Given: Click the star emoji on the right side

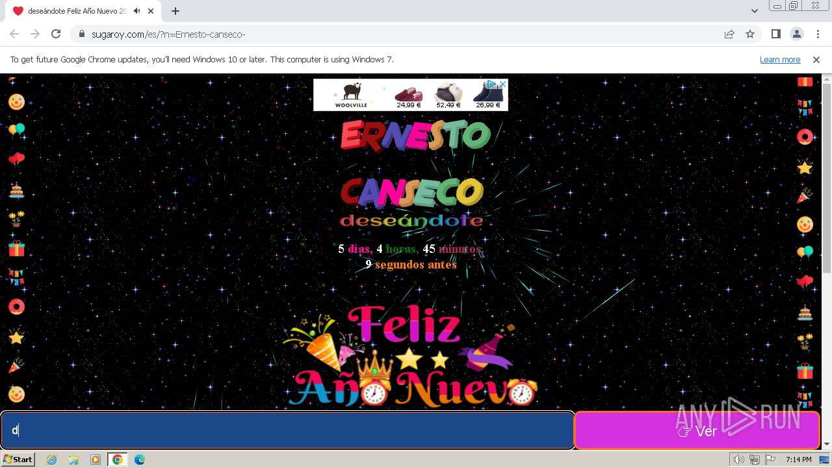Looking at the screenshot, I should click(805, 167).
